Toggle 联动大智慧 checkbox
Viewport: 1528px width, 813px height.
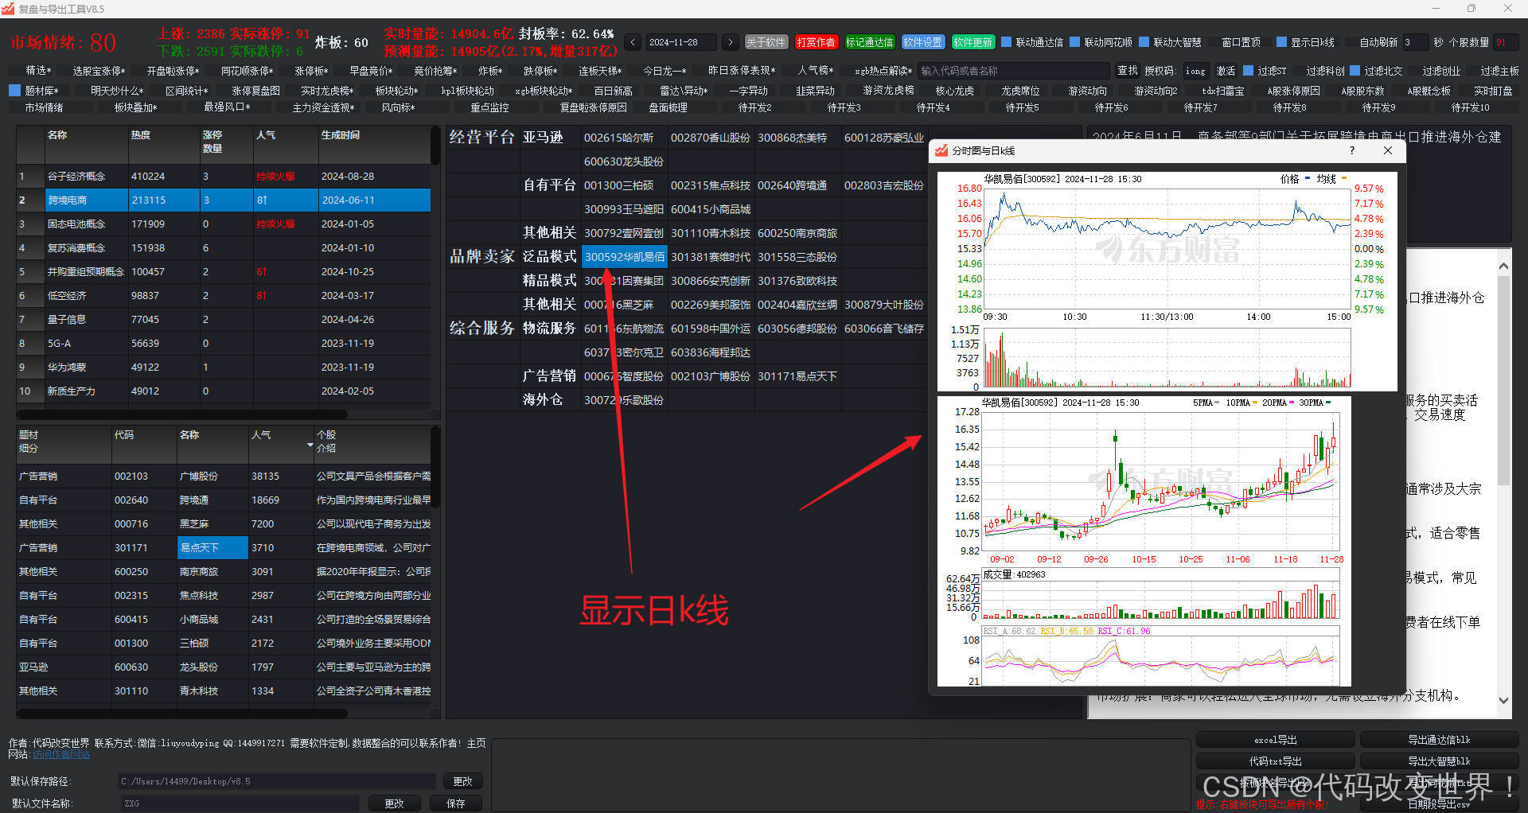tap(1171, 42)
